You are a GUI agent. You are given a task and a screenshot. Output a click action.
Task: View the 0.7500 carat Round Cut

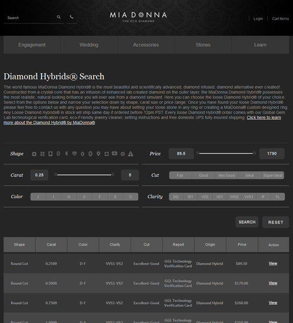pos(273,302)
